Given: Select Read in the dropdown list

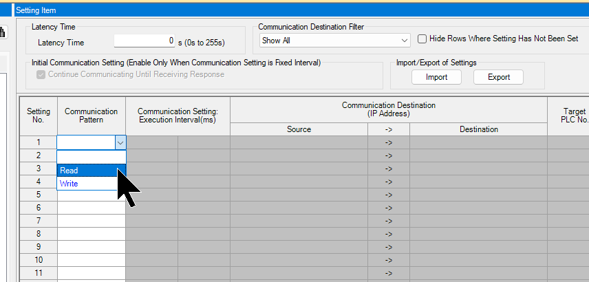Looking at the screenshot, I should pyautogui.click(x=92, y=171).
